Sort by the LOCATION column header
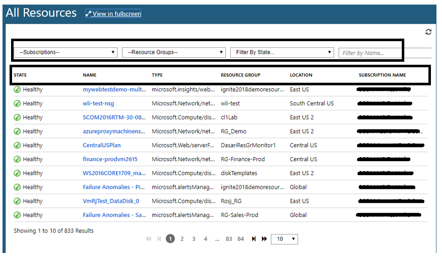The width and height of the screenshot is (442, 258). pos(301,75)
